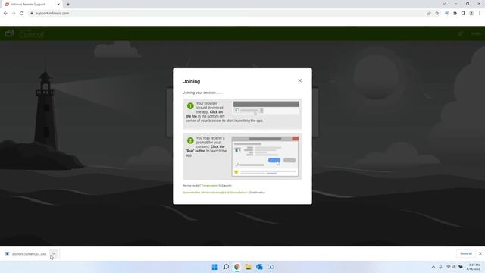The height and width of the screenshot is (273, 485).
Task: Click microphone tray icon
Action: [440, 267]
